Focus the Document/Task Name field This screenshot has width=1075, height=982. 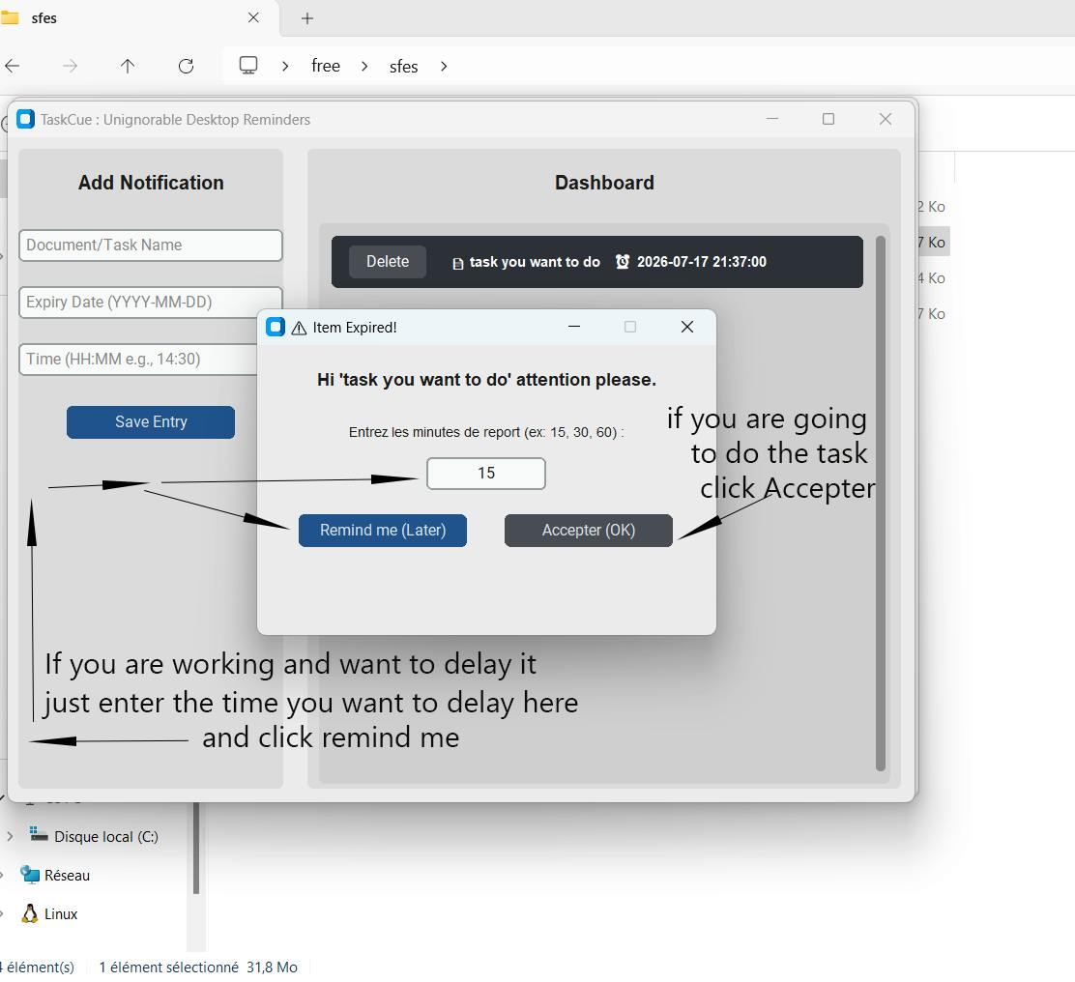(x=151, y=245)
